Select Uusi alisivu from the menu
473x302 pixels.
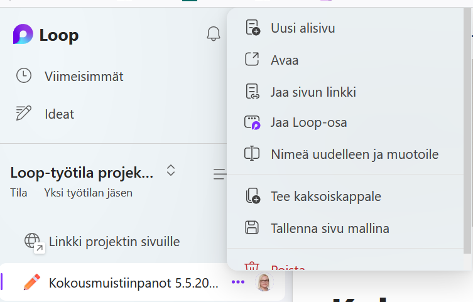[x=303, y=28]
